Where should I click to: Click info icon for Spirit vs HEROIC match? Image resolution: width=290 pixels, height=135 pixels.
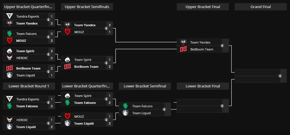pyautogui.click(x=48, y=54)
